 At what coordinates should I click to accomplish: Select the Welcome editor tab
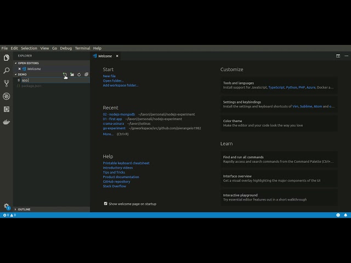pos(105,56)
